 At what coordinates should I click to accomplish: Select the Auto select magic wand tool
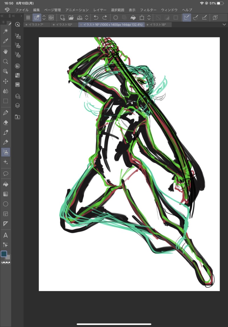pyautogui.click(x=6, y=31)
